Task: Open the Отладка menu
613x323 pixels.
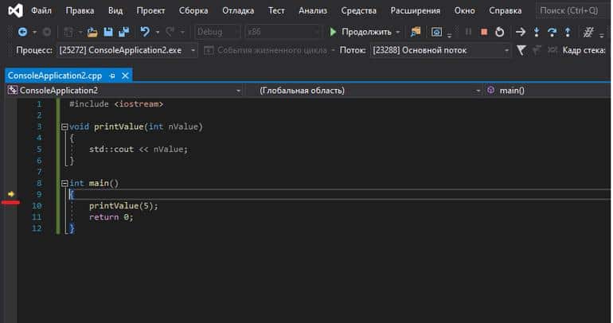Action: [x=238, y=10]
